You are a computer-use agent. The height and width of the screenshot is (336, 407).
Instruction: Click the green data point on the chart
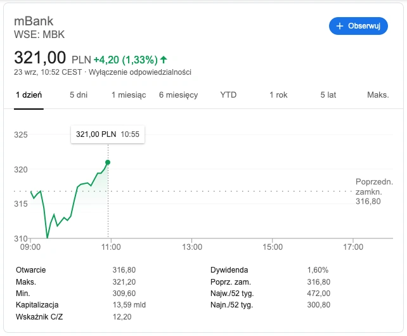coord(108,162)
